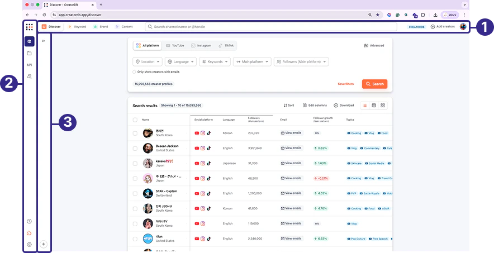Click YouTube icon in 4fun row

point(197,239)
